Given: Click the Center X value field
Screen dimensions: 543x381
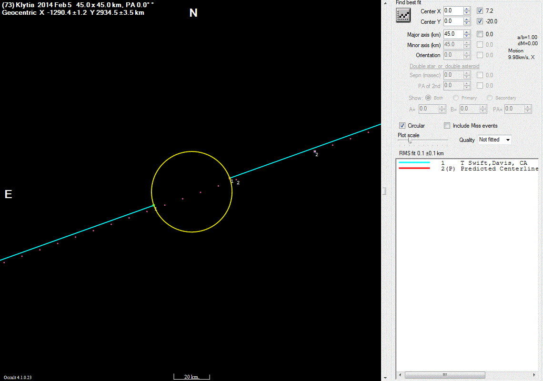Looking at the screenshot, I should tap(453, 11).
